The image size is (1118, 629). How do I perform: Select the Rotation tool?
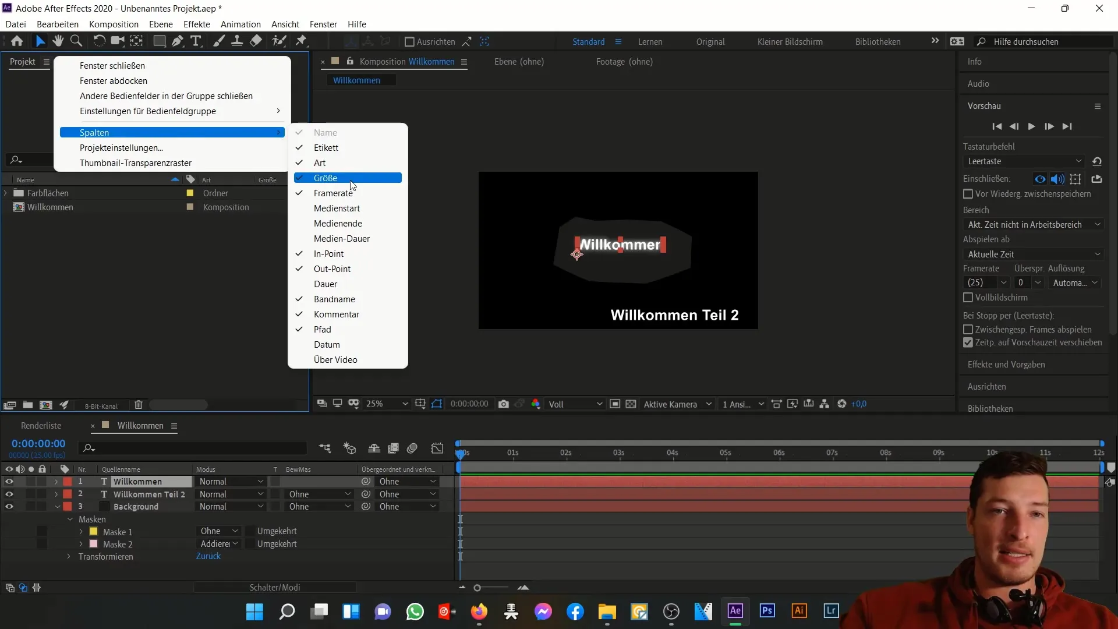[100, 41]
